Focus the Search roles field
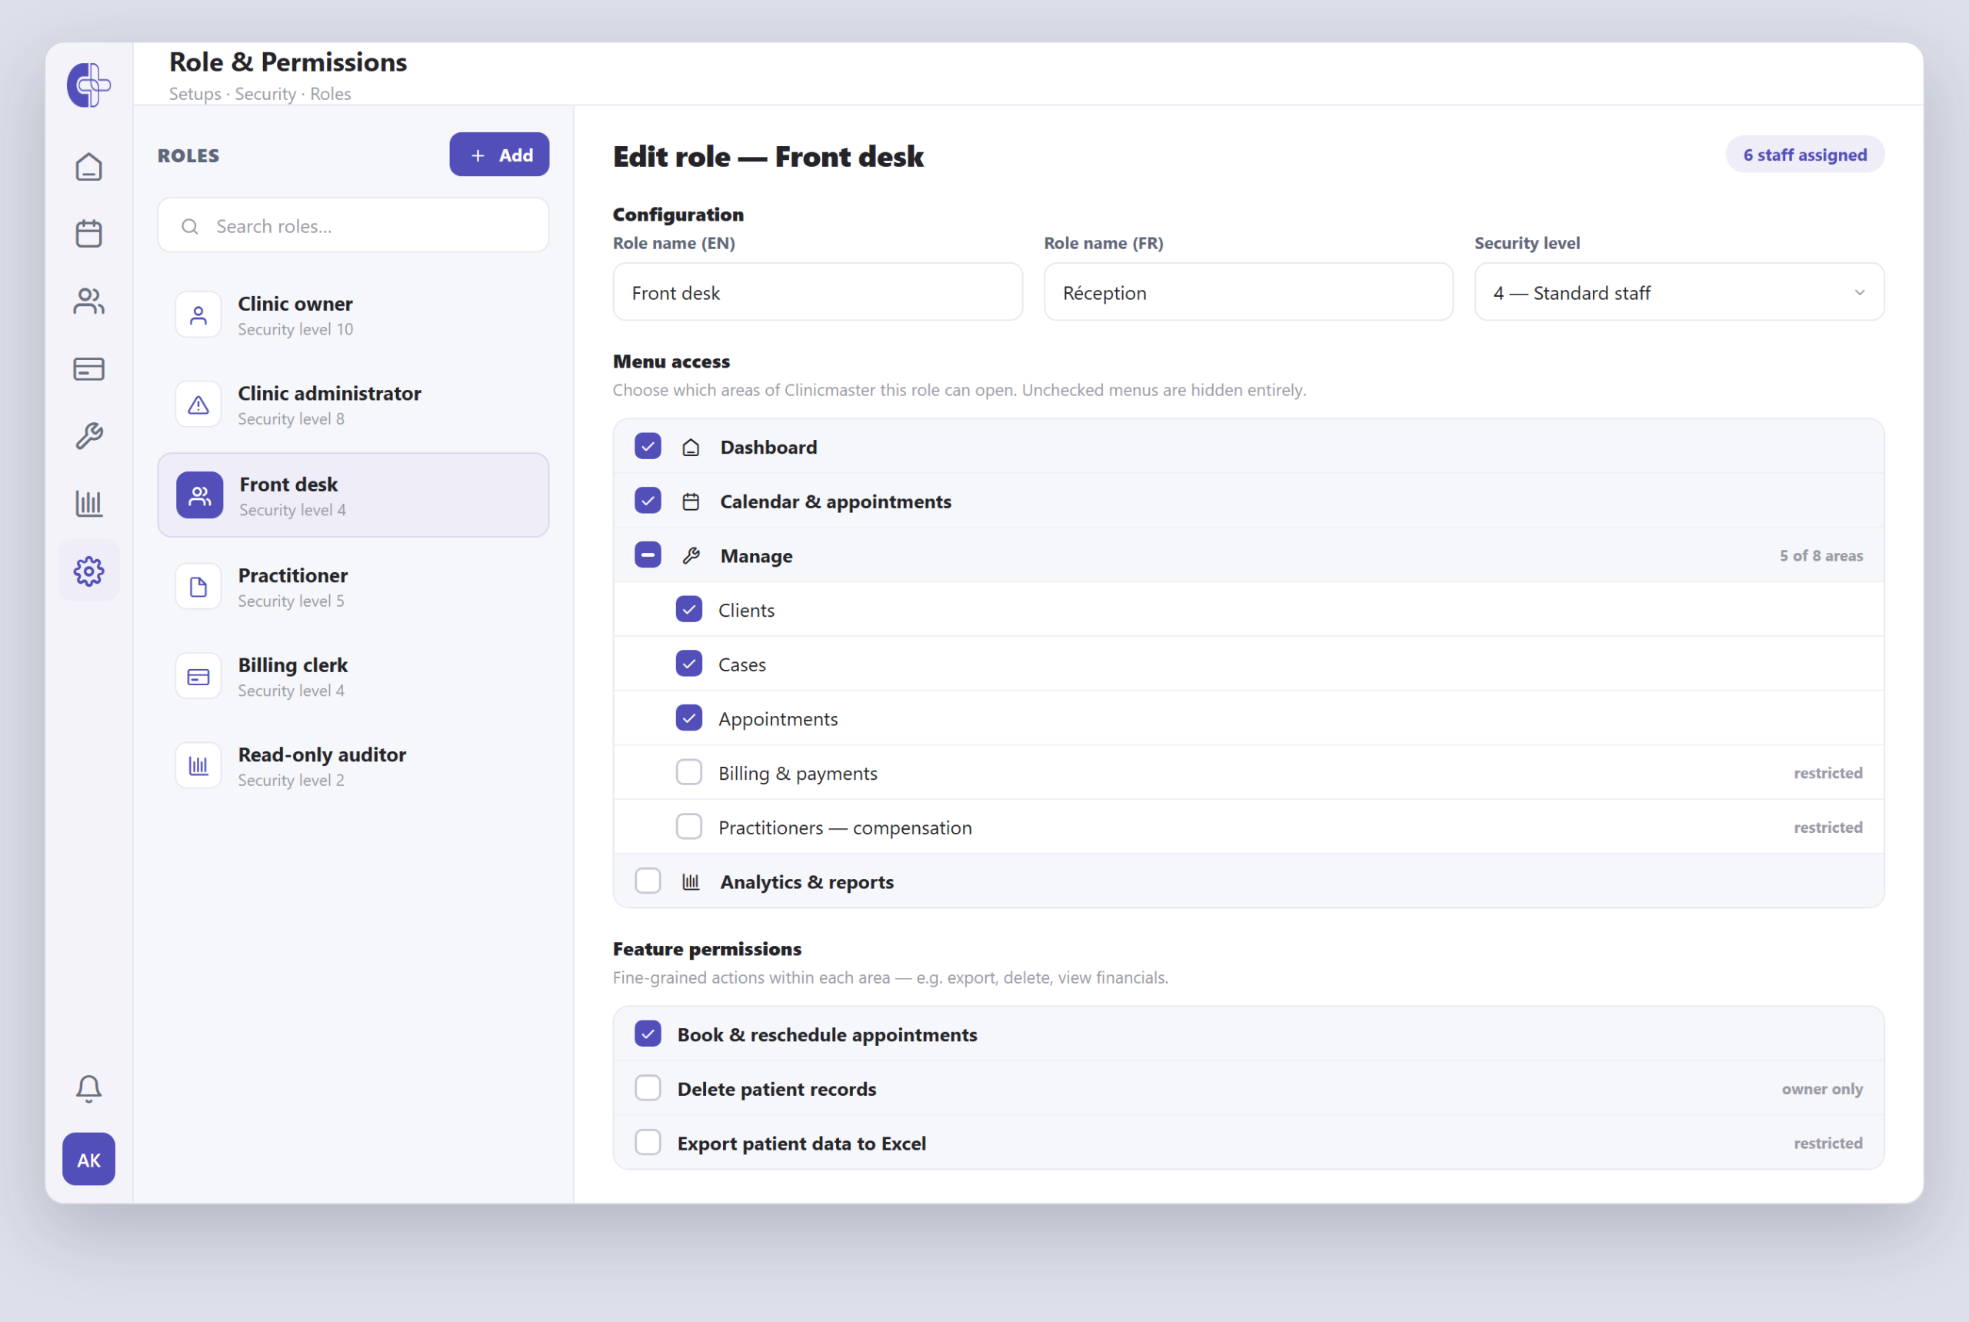 [352, 225]
